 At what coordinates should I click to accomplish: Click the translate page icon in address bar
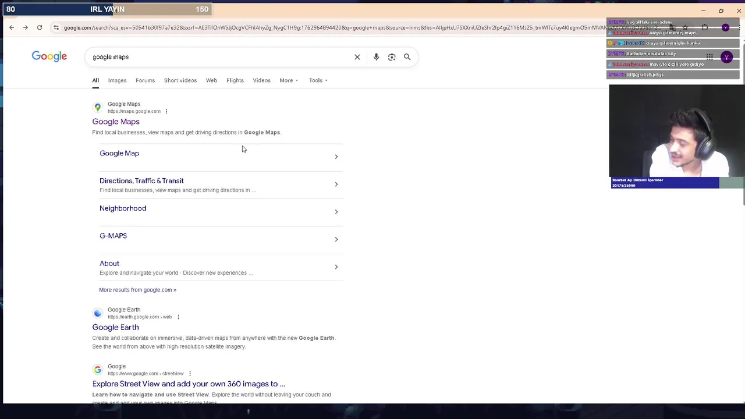[672, 27]
